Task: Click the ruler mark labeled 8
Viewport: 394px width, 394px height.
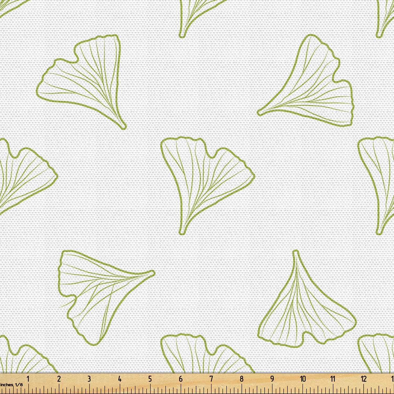Action: tap(242, 379)
